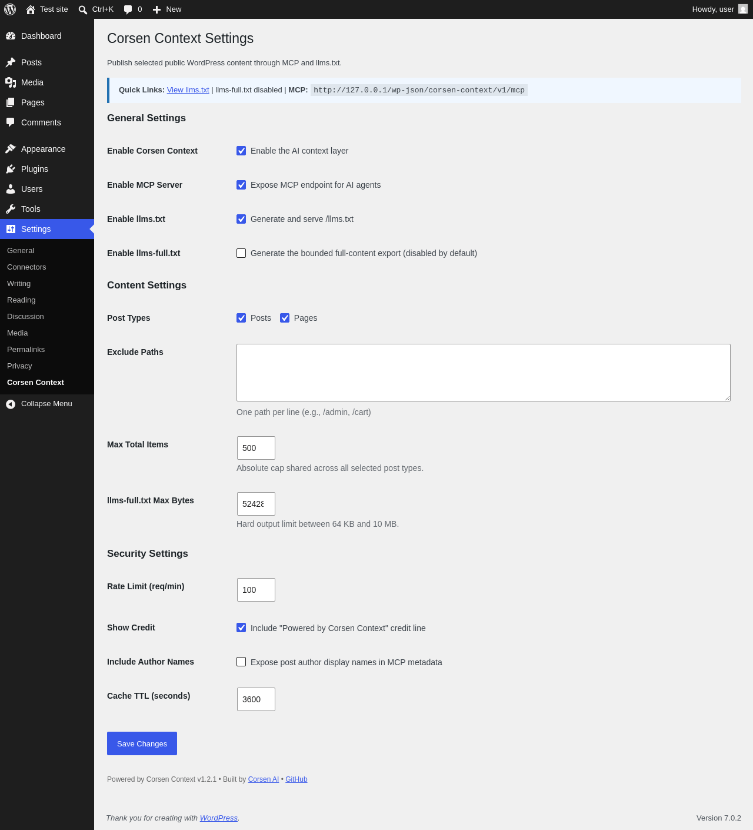Open the Dashboard menu
Image resolution: width=753 pixels, height=830 pixels.
[x=47, y=36]
